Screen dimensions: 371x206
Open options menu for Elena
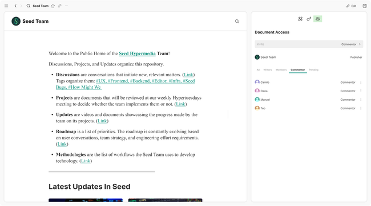coord(361,91)
